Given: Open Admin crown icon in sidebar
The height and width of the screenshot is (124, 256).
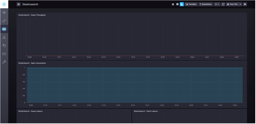Looking at the screenshot, I should 4,54.
